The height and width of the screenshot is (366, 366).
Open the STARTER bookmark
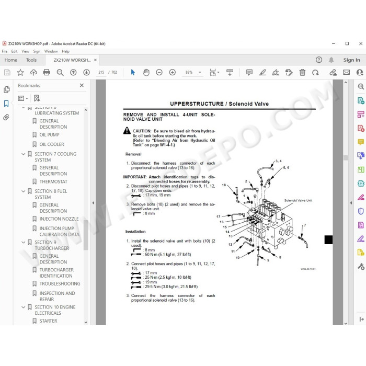[x=48, y=321]
